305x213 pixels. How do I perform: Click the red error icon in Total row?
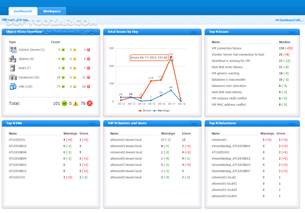pyautogui.click(x=90, y=103)
